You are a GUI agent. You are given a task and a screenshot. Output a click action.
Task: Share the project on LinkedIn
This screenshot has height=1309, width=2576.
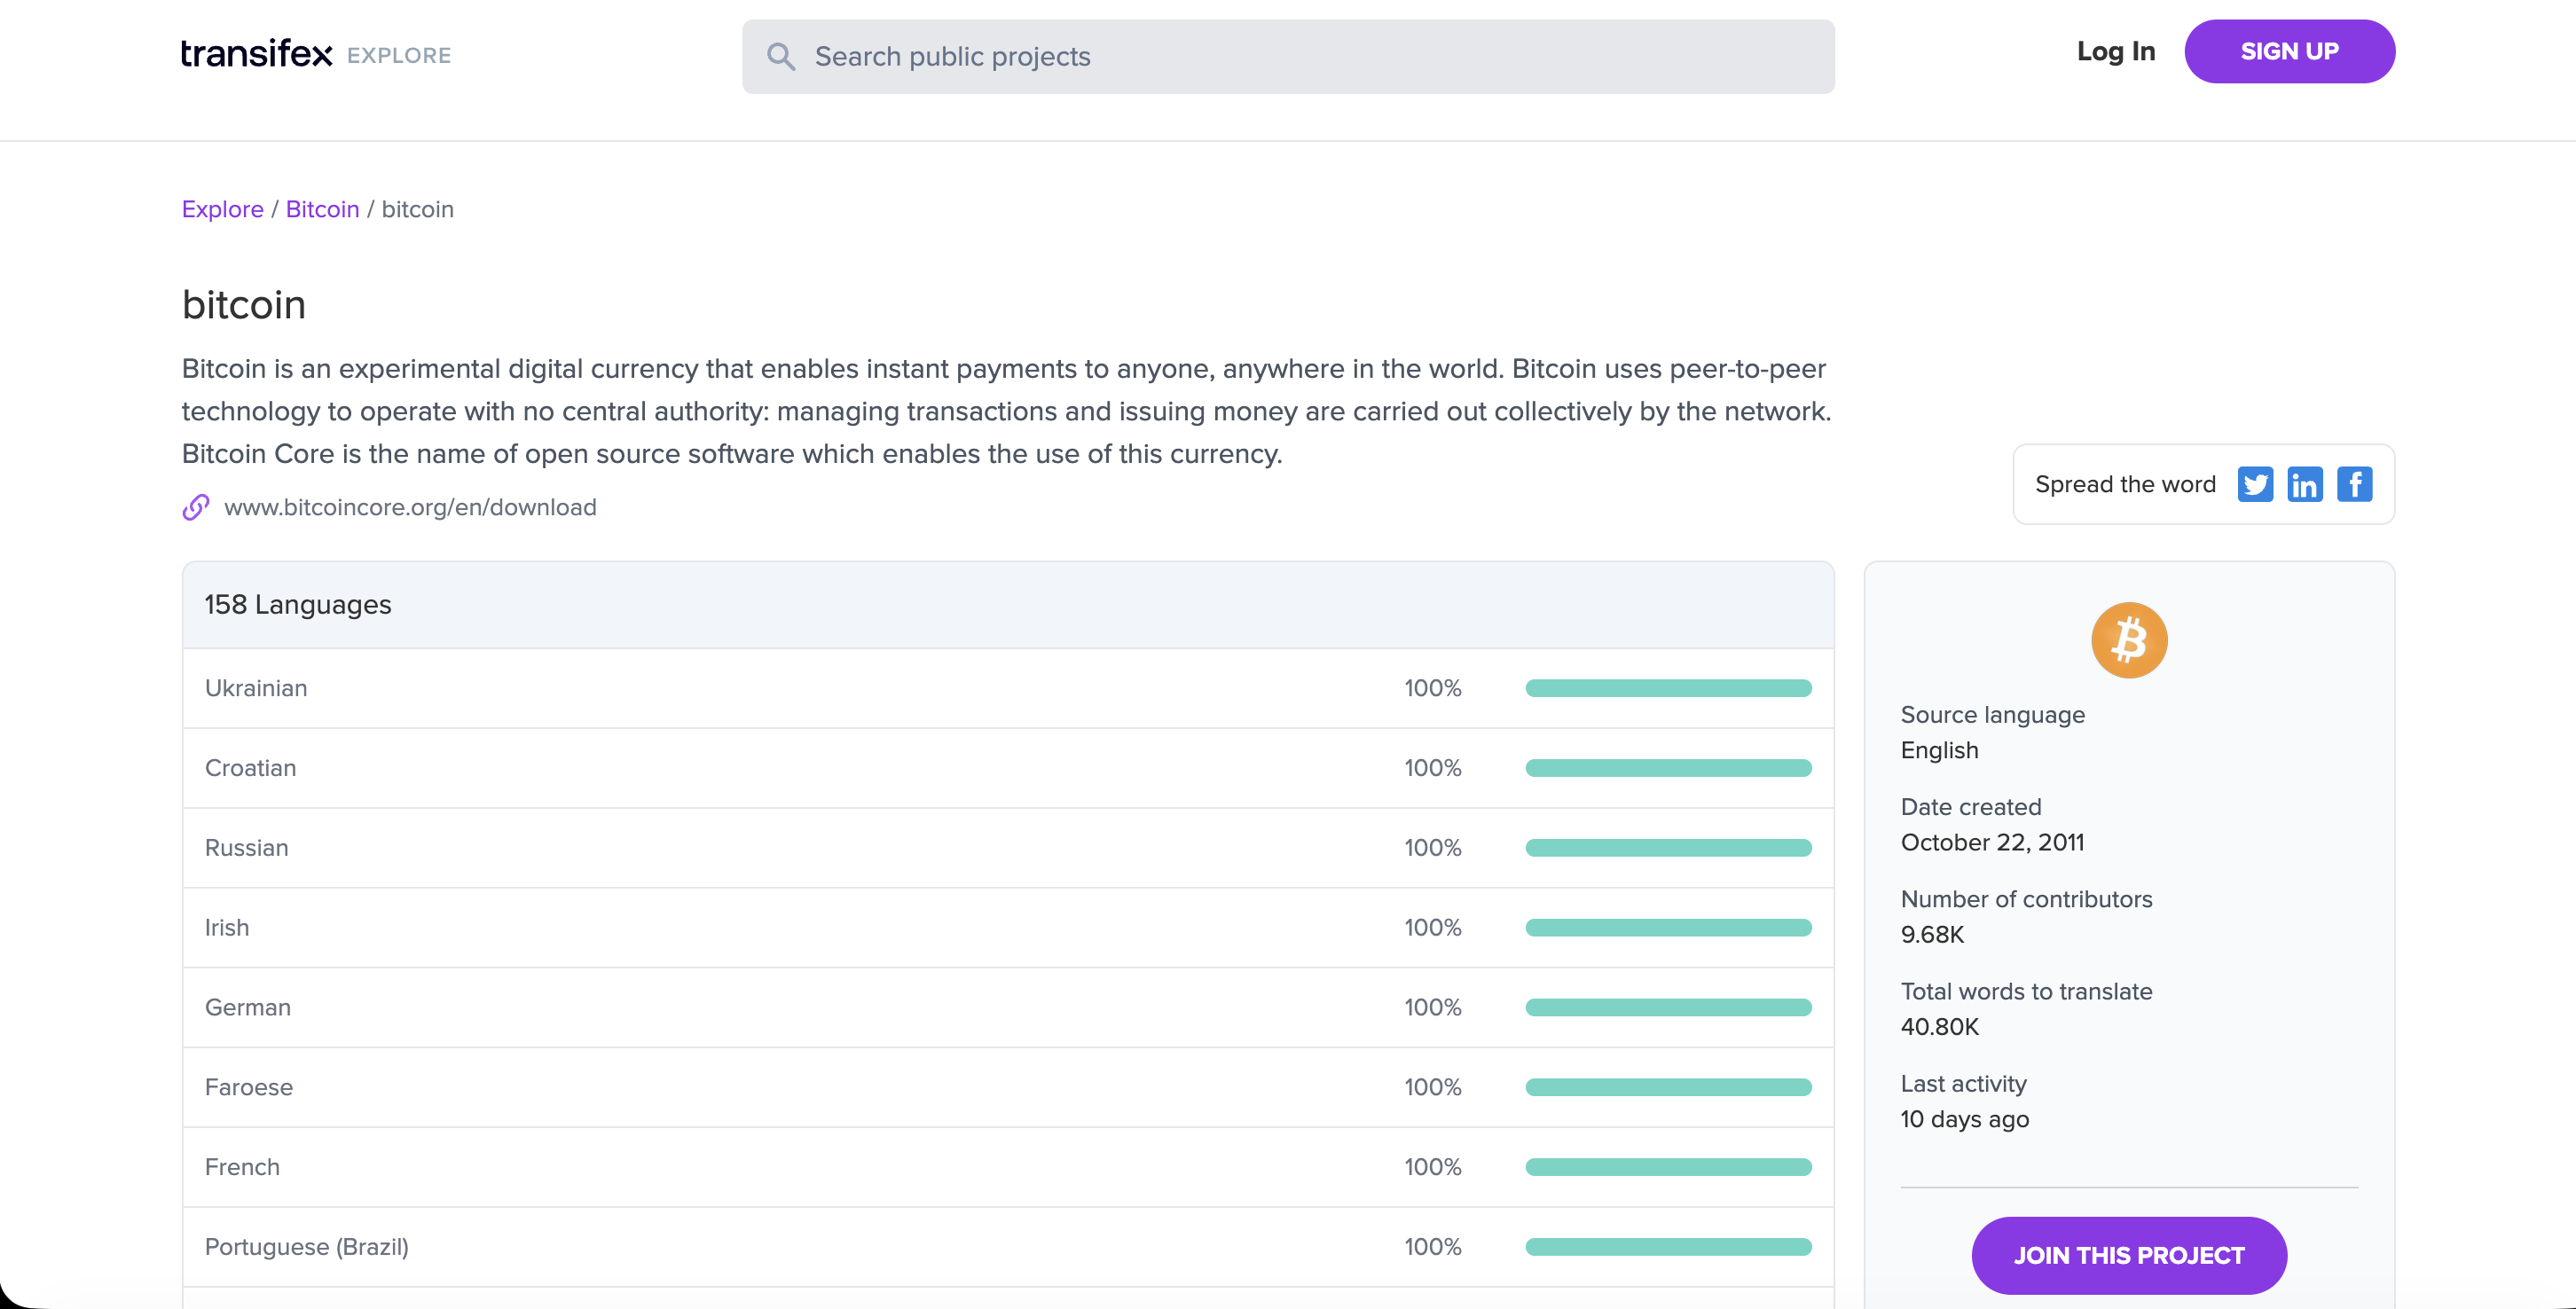2305,485
